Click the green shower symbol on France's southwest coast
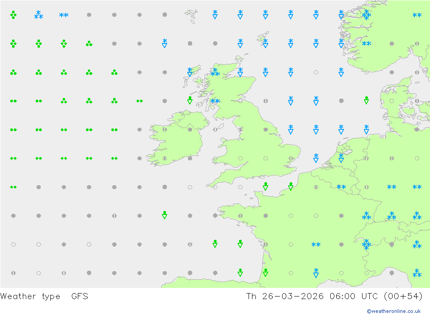 pos(265,272)
